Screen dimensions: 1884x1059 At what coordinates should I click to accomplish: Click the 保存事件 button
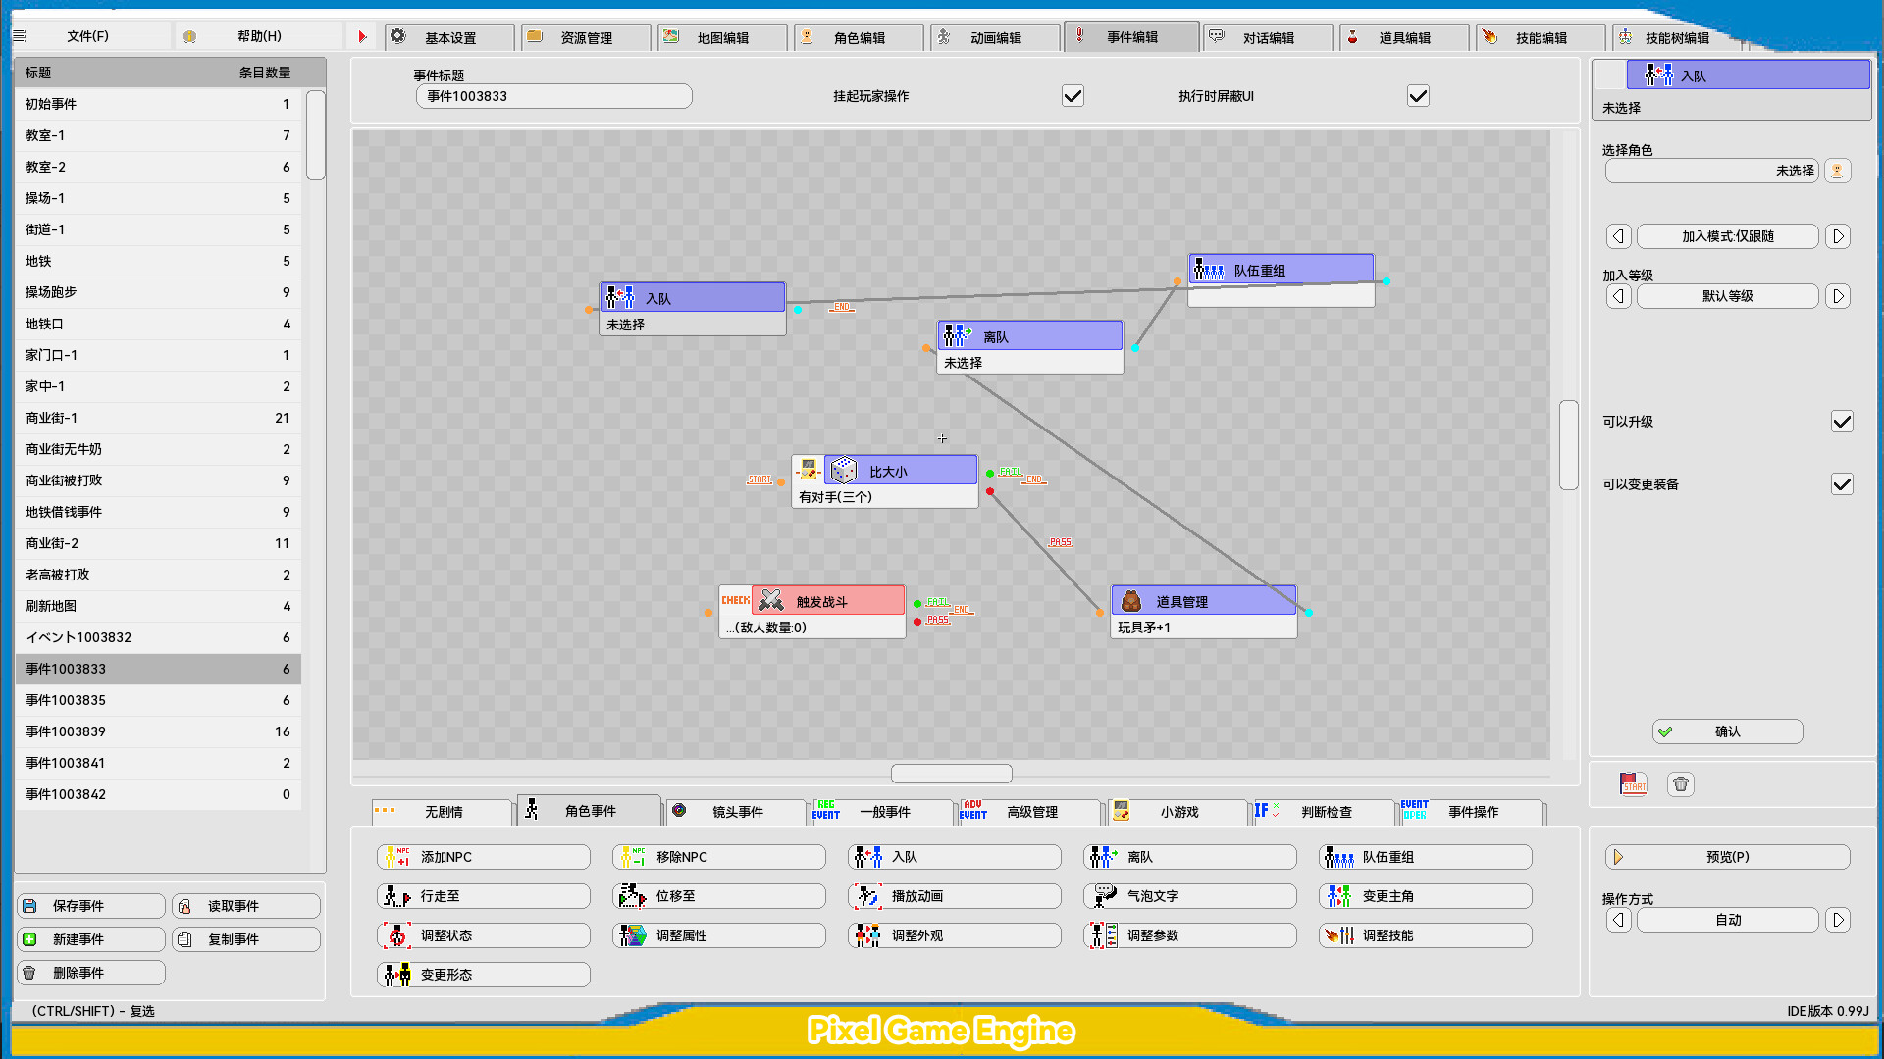[x=90, y=906]
